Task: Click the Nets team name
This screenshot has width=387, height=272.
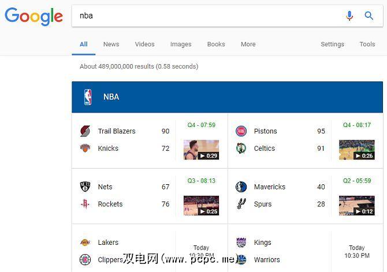Action: (x=105, y=187)
